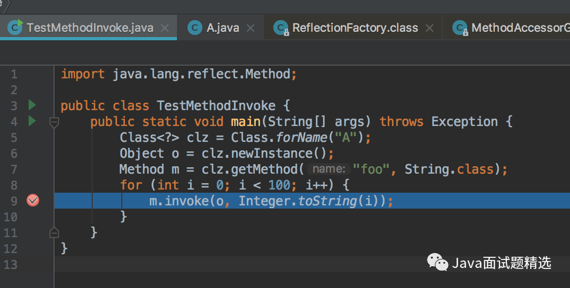
Task: Click the for loop keyword on line 8
Action: click(131, 185)
